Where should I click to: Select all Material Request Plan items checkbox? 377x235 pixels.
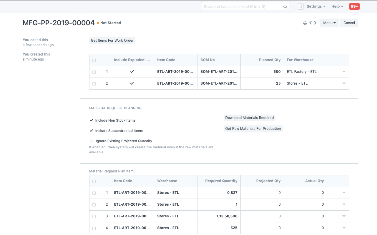pyautogui.click(x=94, y=181)
